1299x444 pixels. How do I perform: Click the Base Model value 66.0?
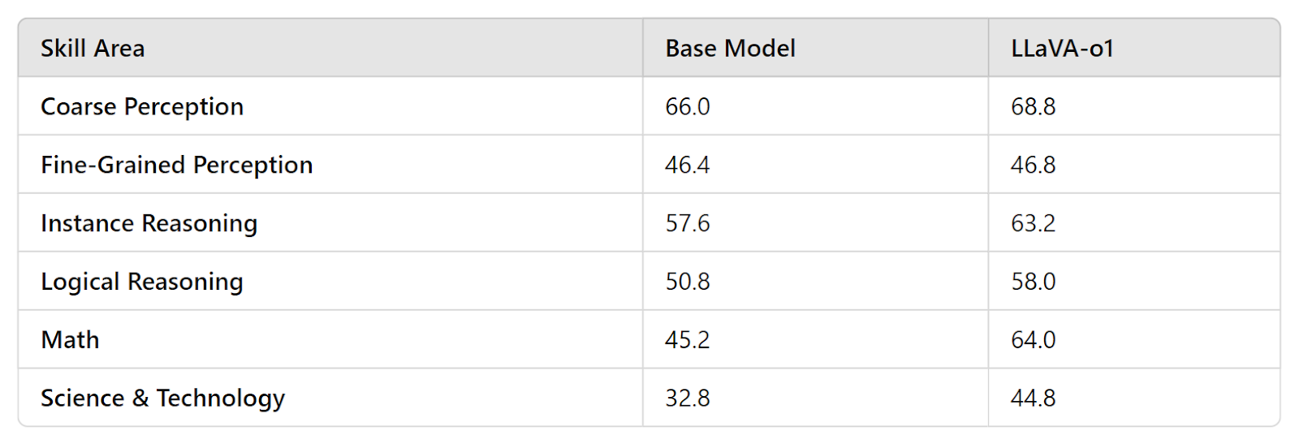pyautogui.click(x=688, y=107)
